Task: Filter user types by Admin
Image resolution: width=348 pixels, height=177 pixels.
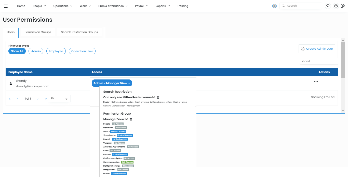Action: pos(36,51)
